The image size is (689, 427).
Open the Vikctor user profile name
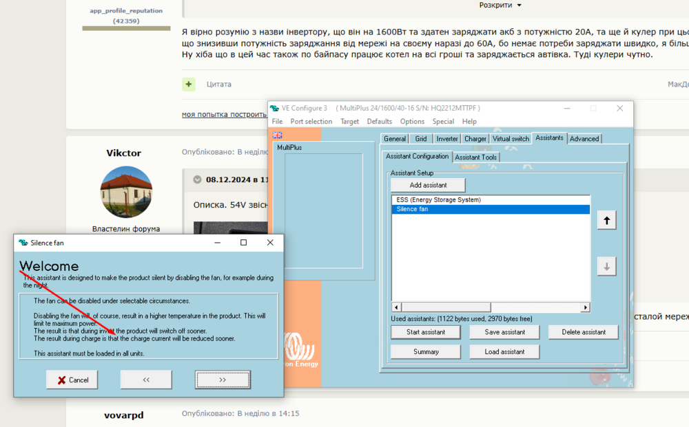[123, 153]
